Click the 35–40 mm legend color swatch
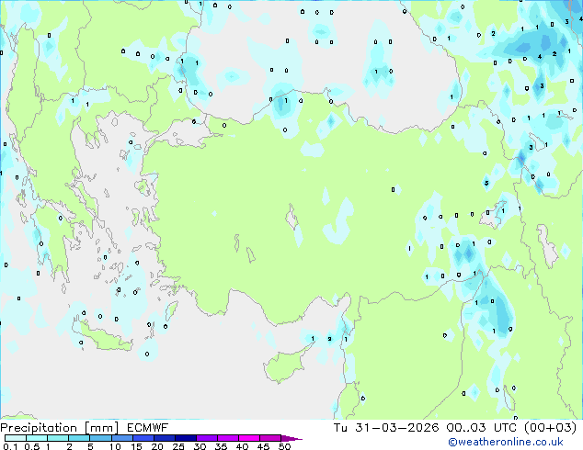Image resolution: width=583 pixels, height=450 pixels. point(227,438)
